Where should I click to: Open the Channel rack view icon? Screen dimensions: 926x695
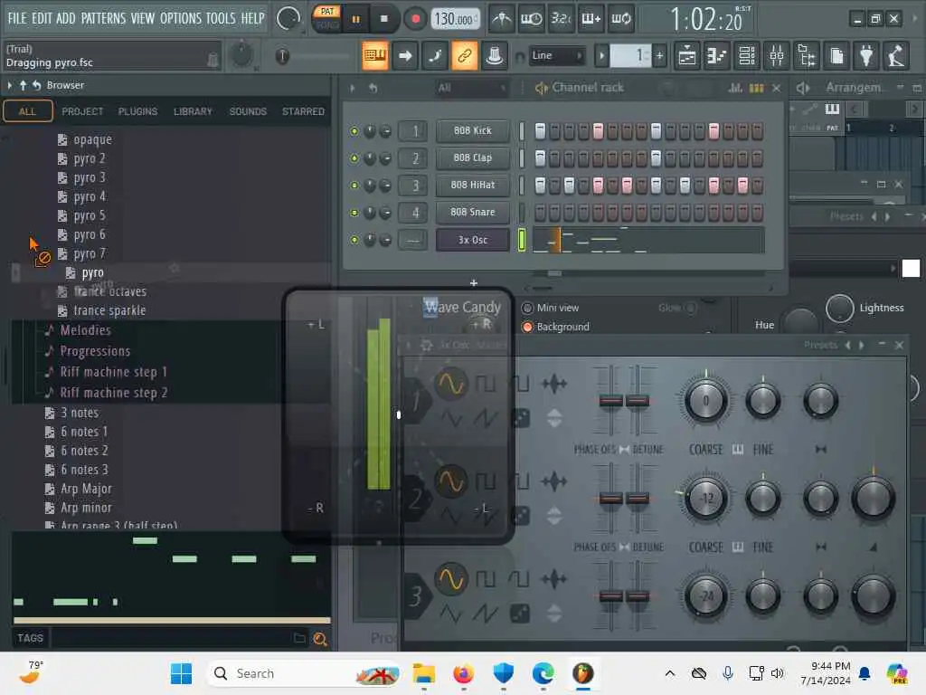pos(746,56)
